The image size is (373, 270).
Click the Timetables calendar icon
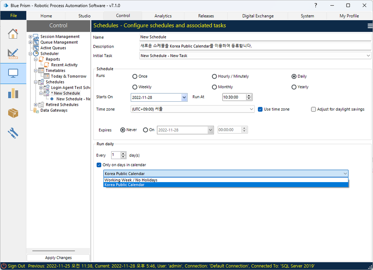pyautogui.click(x=41, y=71)
